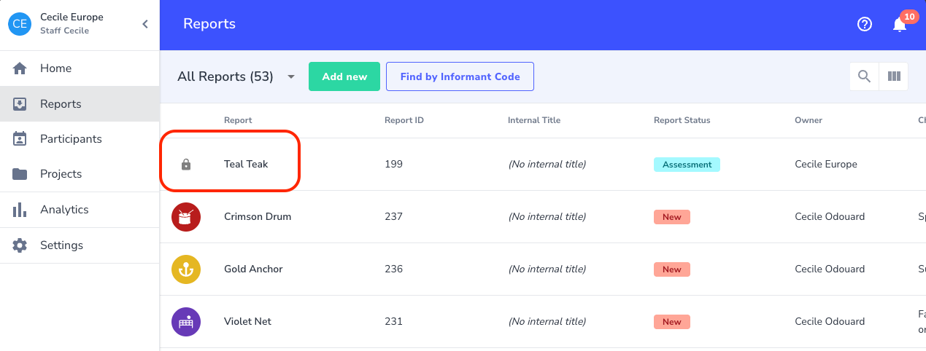Click the Assessment status badge
The image size is (926, 351).
(687, 165)
